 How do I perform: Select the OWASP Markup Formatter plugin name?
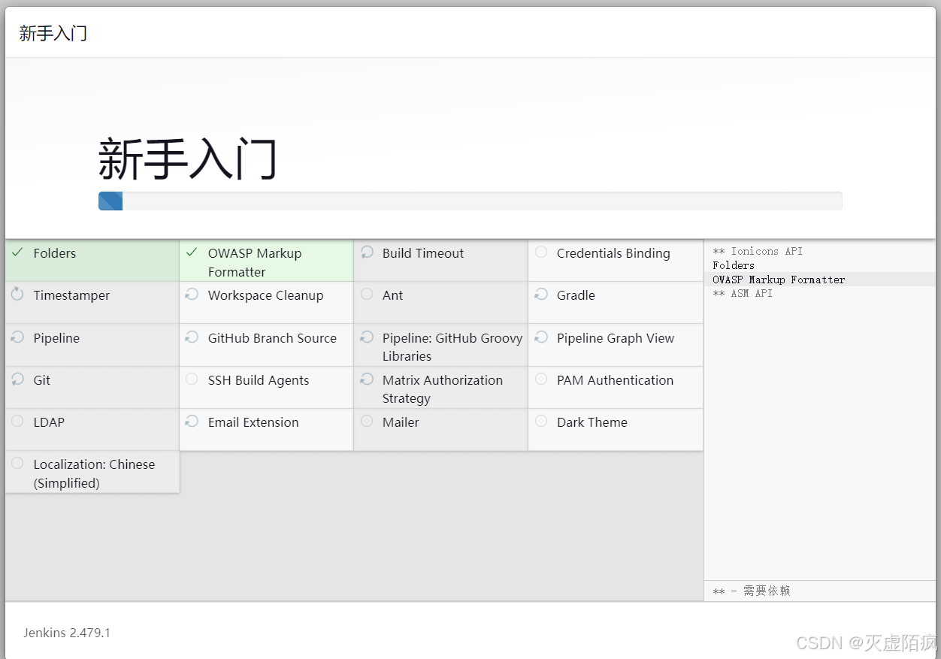point(255,262)
